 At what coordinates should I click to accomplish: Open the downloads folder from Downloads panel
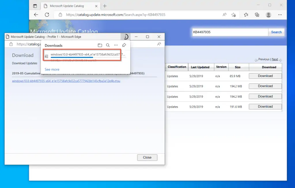click(100, 45)
